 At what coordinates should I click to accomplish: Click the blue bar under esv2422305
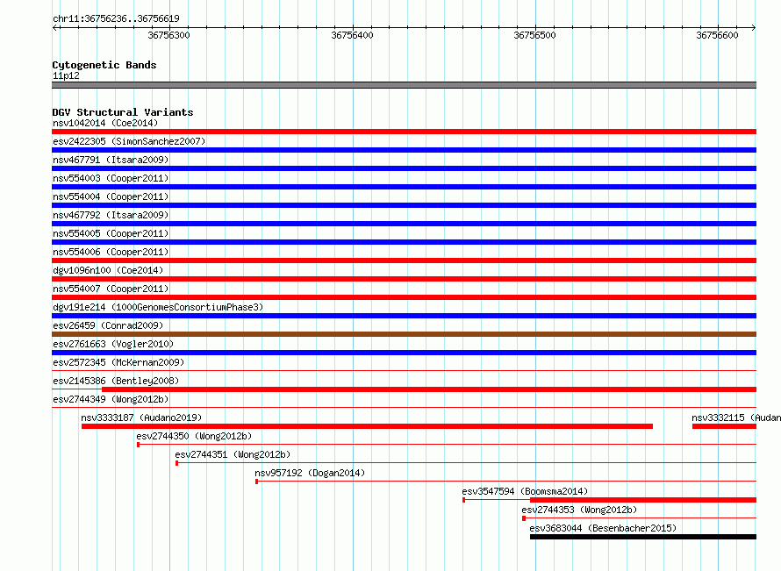[x=404, y=150]
